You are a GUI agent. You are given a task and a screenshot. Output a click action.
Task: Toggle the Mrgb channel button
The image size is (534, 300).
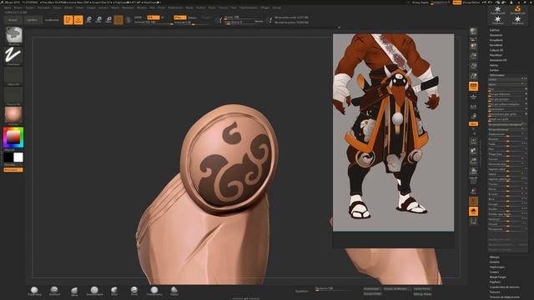[x=138, y=17]
